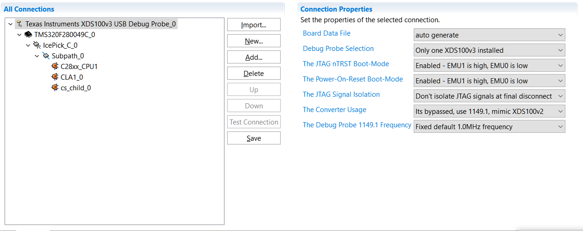This screenshot has height=231, width=583.
Task: Click the Delete button
Action: point(254,74)
